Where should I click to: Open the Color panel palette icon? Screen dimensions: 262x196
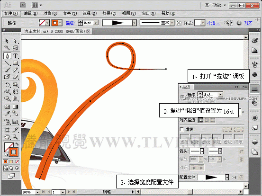tap(254, 41)
